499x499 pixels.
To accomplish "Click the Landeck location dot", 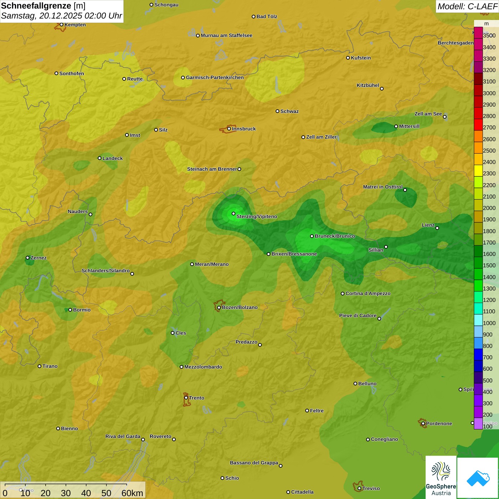I will (x=99, y=158).
